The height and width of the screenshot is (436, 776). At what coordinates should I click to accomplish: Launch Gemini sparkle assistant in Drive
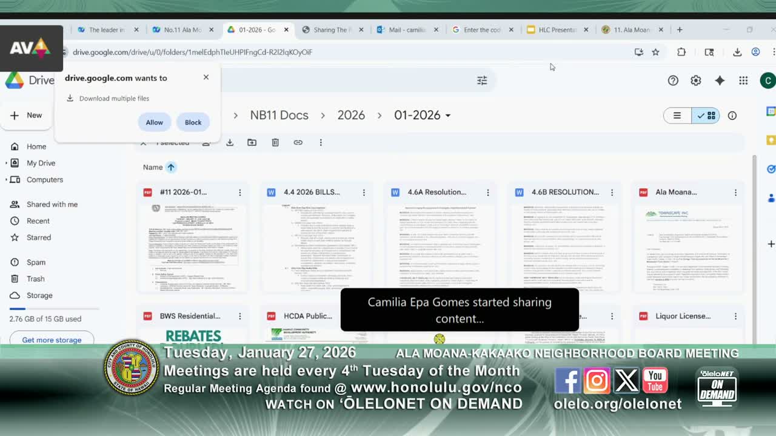720,81
